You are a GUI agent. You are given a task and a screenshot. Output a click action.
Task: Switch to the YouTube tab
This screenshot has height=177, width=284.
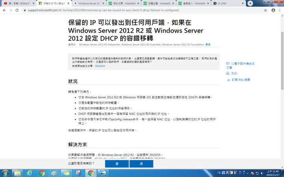(18, 3)
